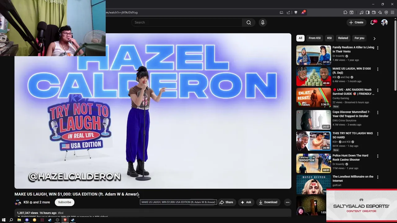The height and width of the screenshot is (223, 397).
Task: Open Brave Shields lion icon in address bar
Action: (x=296, y=12)
